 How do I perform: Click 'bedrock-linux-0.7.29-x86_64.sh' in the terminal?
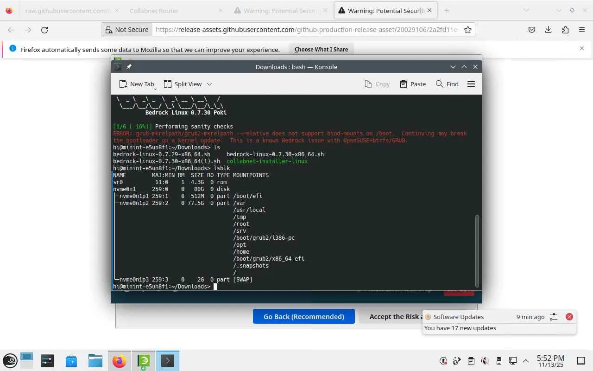tap(162, 154)
